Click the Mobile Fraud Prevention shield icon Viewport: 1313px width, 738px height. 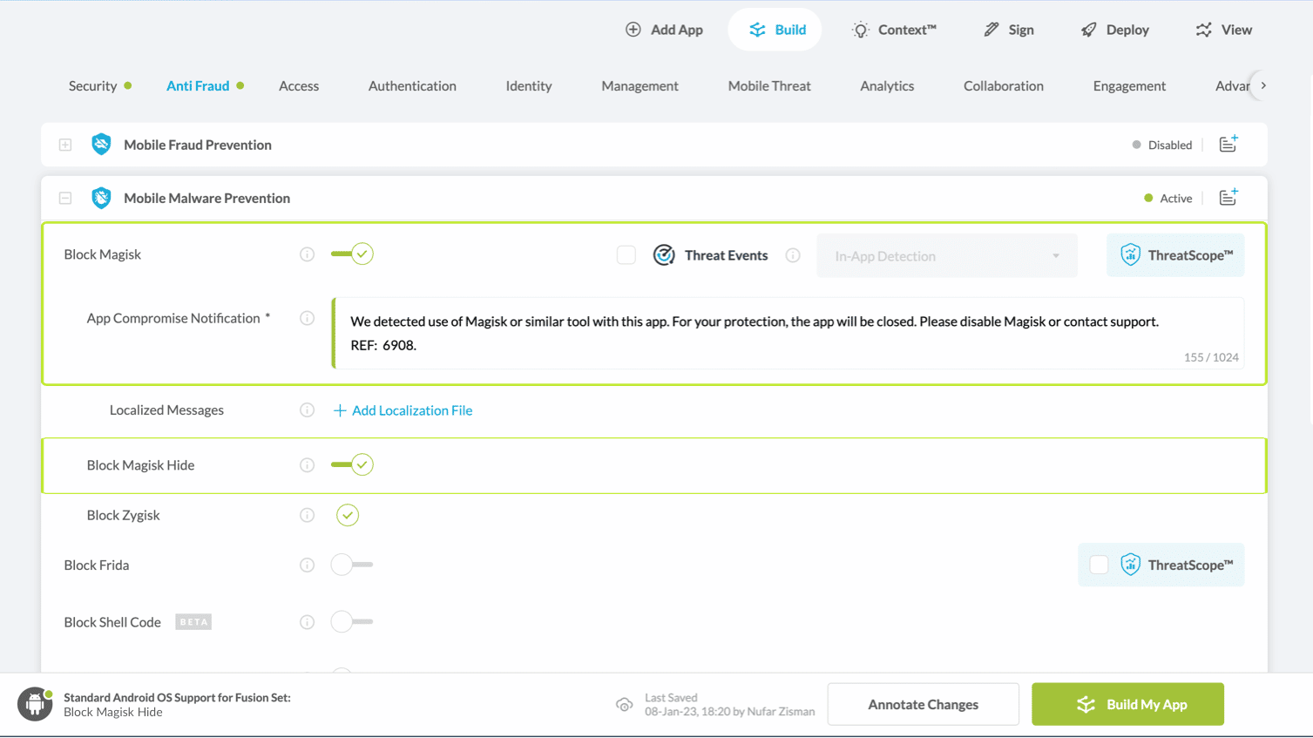[x=101, y=145]
